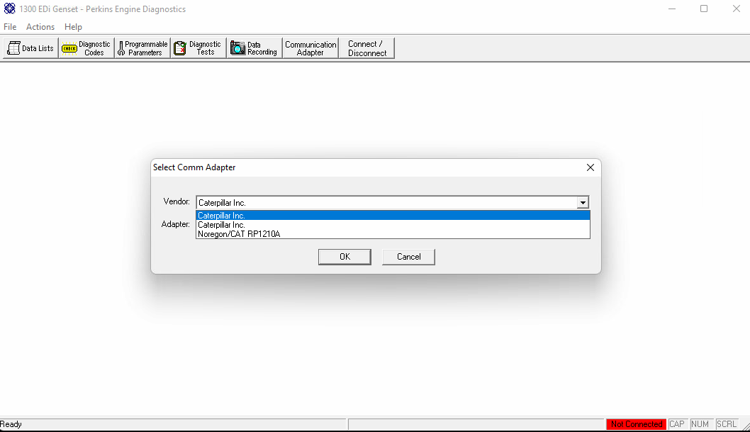750x432 pixels.
Task: Open Data Recording from the toolbar
Action: pos(254,48)
